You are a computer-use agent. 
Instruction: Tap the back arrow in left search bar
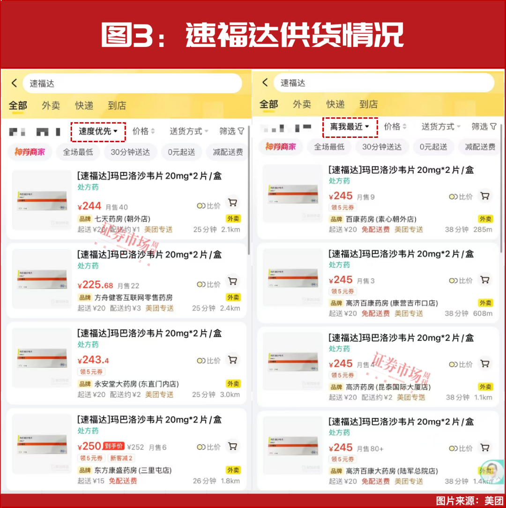click(14, 83)
